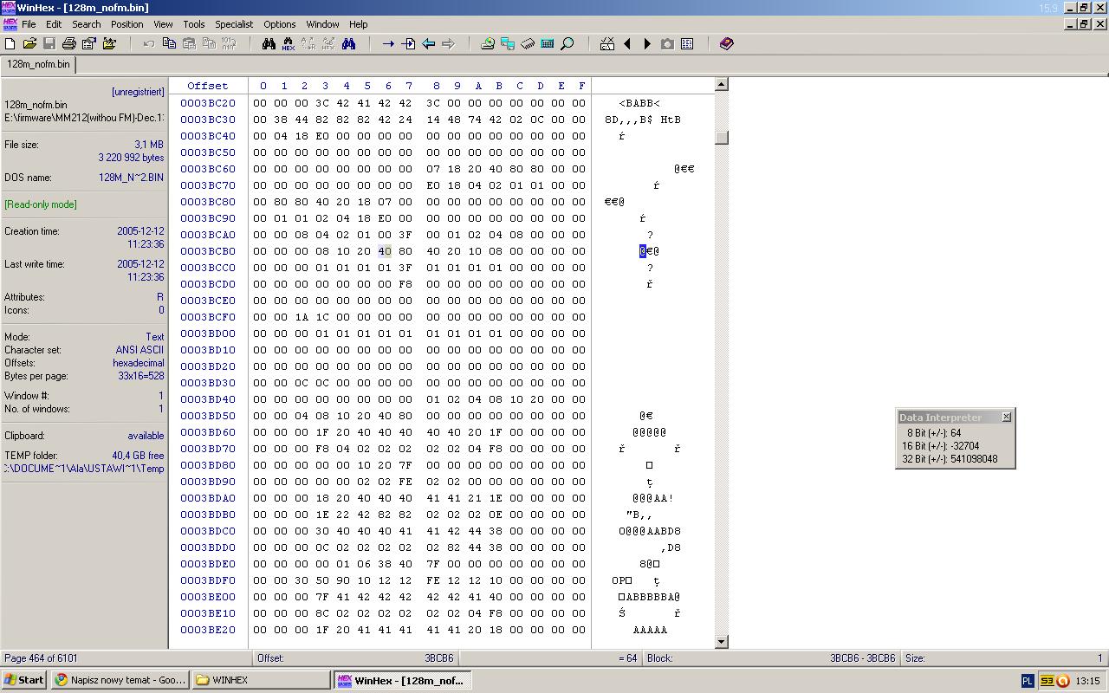
Task: Click the scroll down arrow of hex view
Action: 721,642
